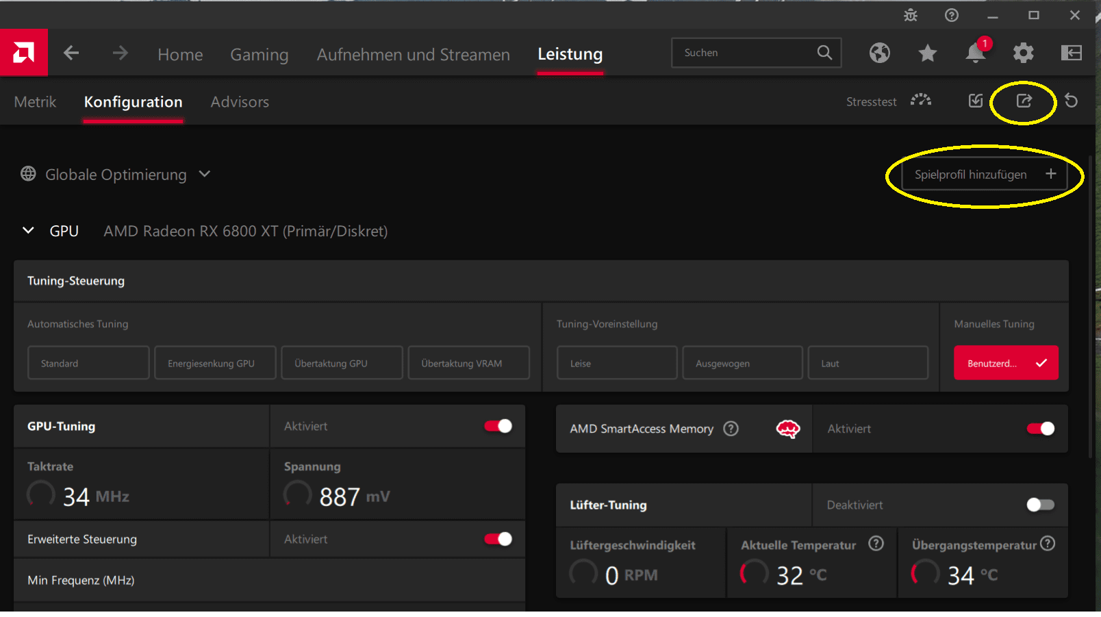The width and height of the screenshot is (1101, 617).
Task: Open help for Aktuelle Temperatur
Action: (x=876, y=544)
